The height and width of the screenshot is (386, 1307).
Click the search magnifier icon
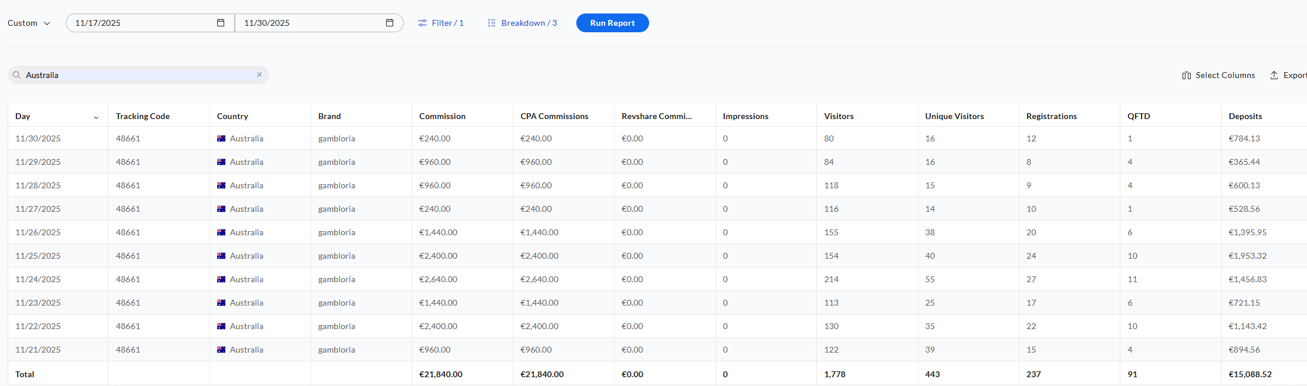tap(16, 75)
